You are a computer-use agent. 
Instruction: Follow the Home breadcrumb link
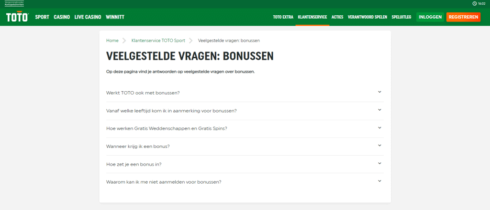tap(112, 41)
